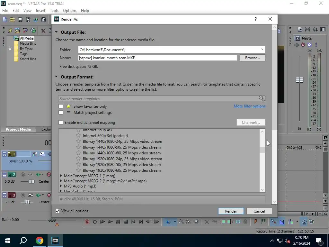Viewport: 329px width, 247px height.
Task: Favorite Blu-ray 1920x1080-60i template star
Action: pos(78,170)
